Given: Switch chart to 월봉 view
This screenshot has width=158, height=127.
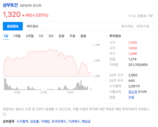Looking at the screenshot, I should tap(83, 36).
